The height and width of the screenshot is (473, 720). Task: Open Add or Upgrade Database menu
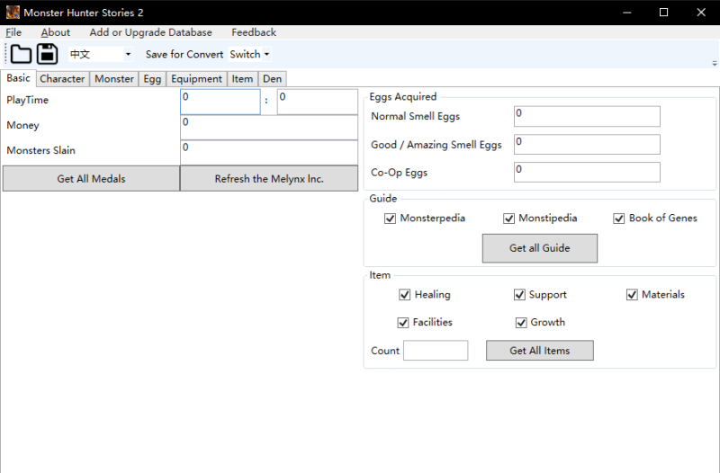(150, 32)
